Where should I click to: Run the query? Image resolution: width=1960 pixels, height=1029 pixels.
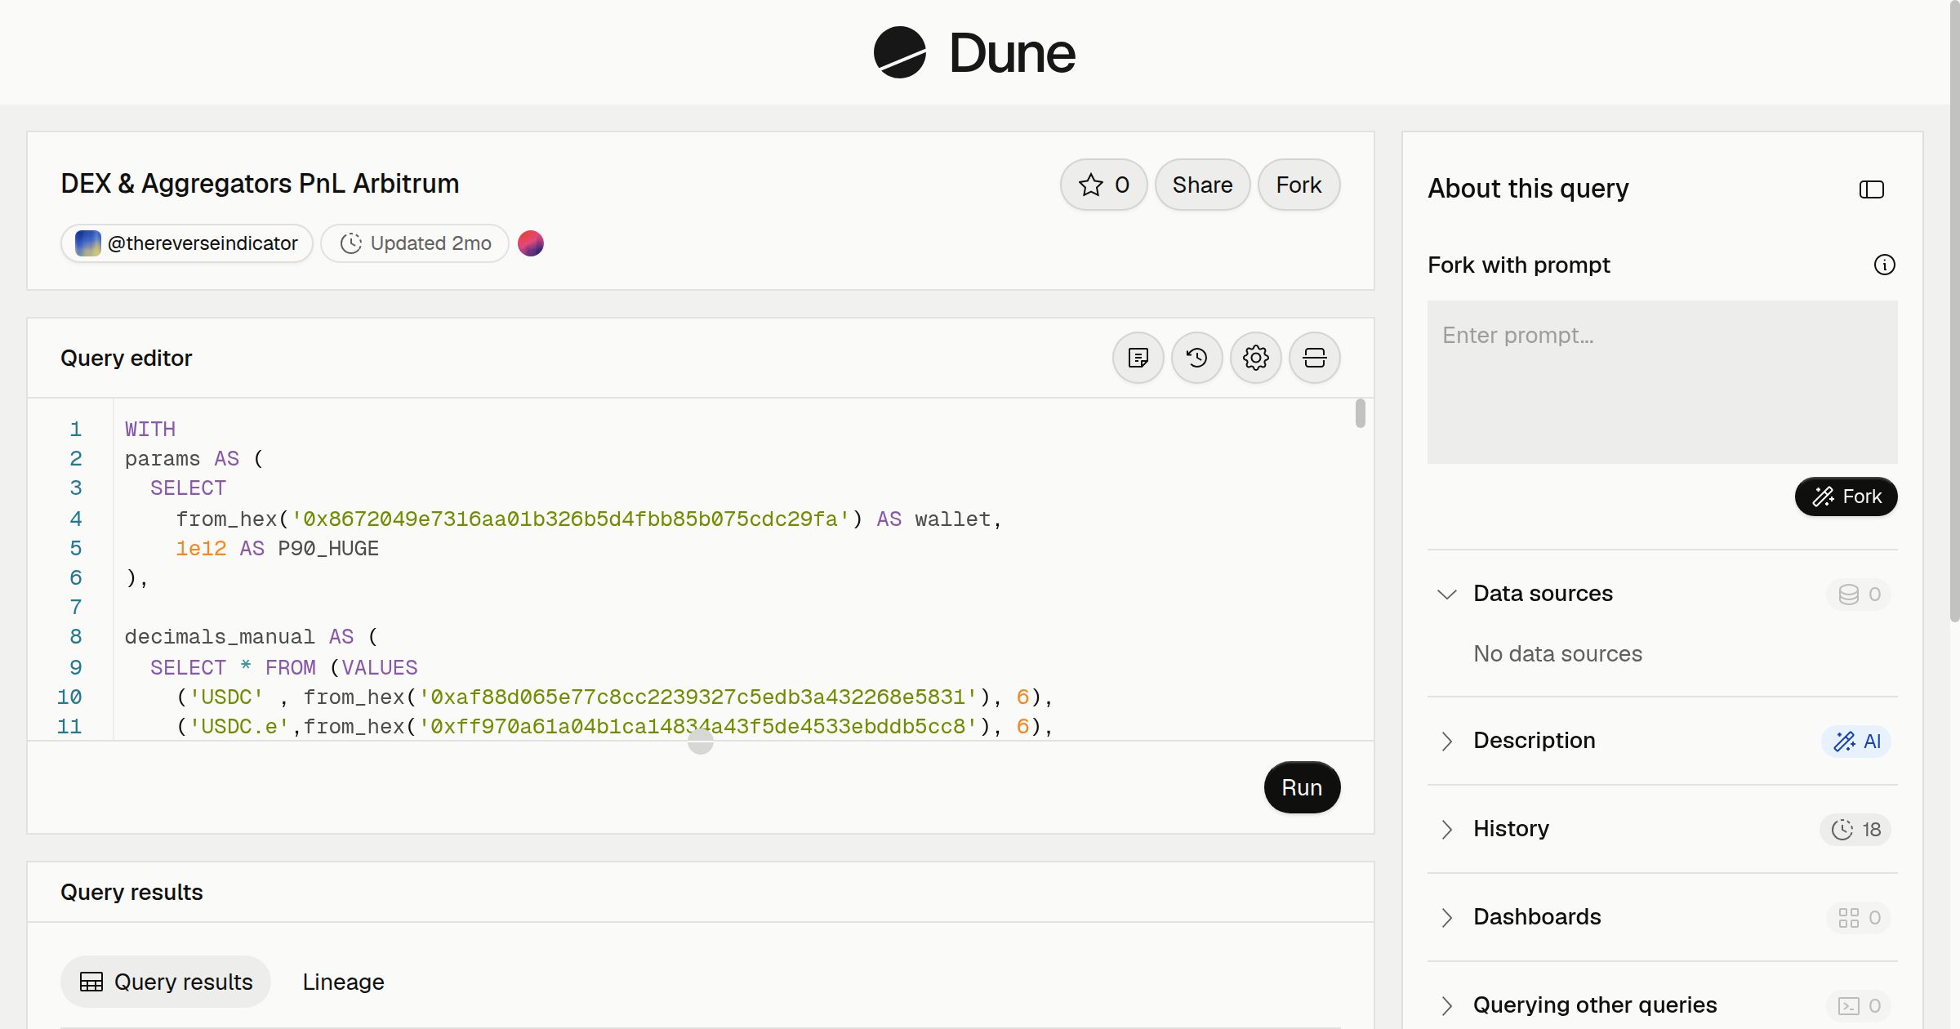[1302, 787]
